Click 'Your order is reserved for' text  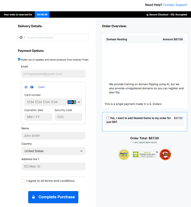click(18, 15)
